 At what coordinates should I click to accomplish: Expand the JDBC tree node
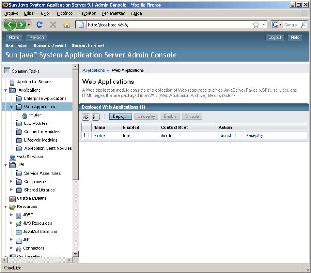pyautogui.click(x=12, y=215)
